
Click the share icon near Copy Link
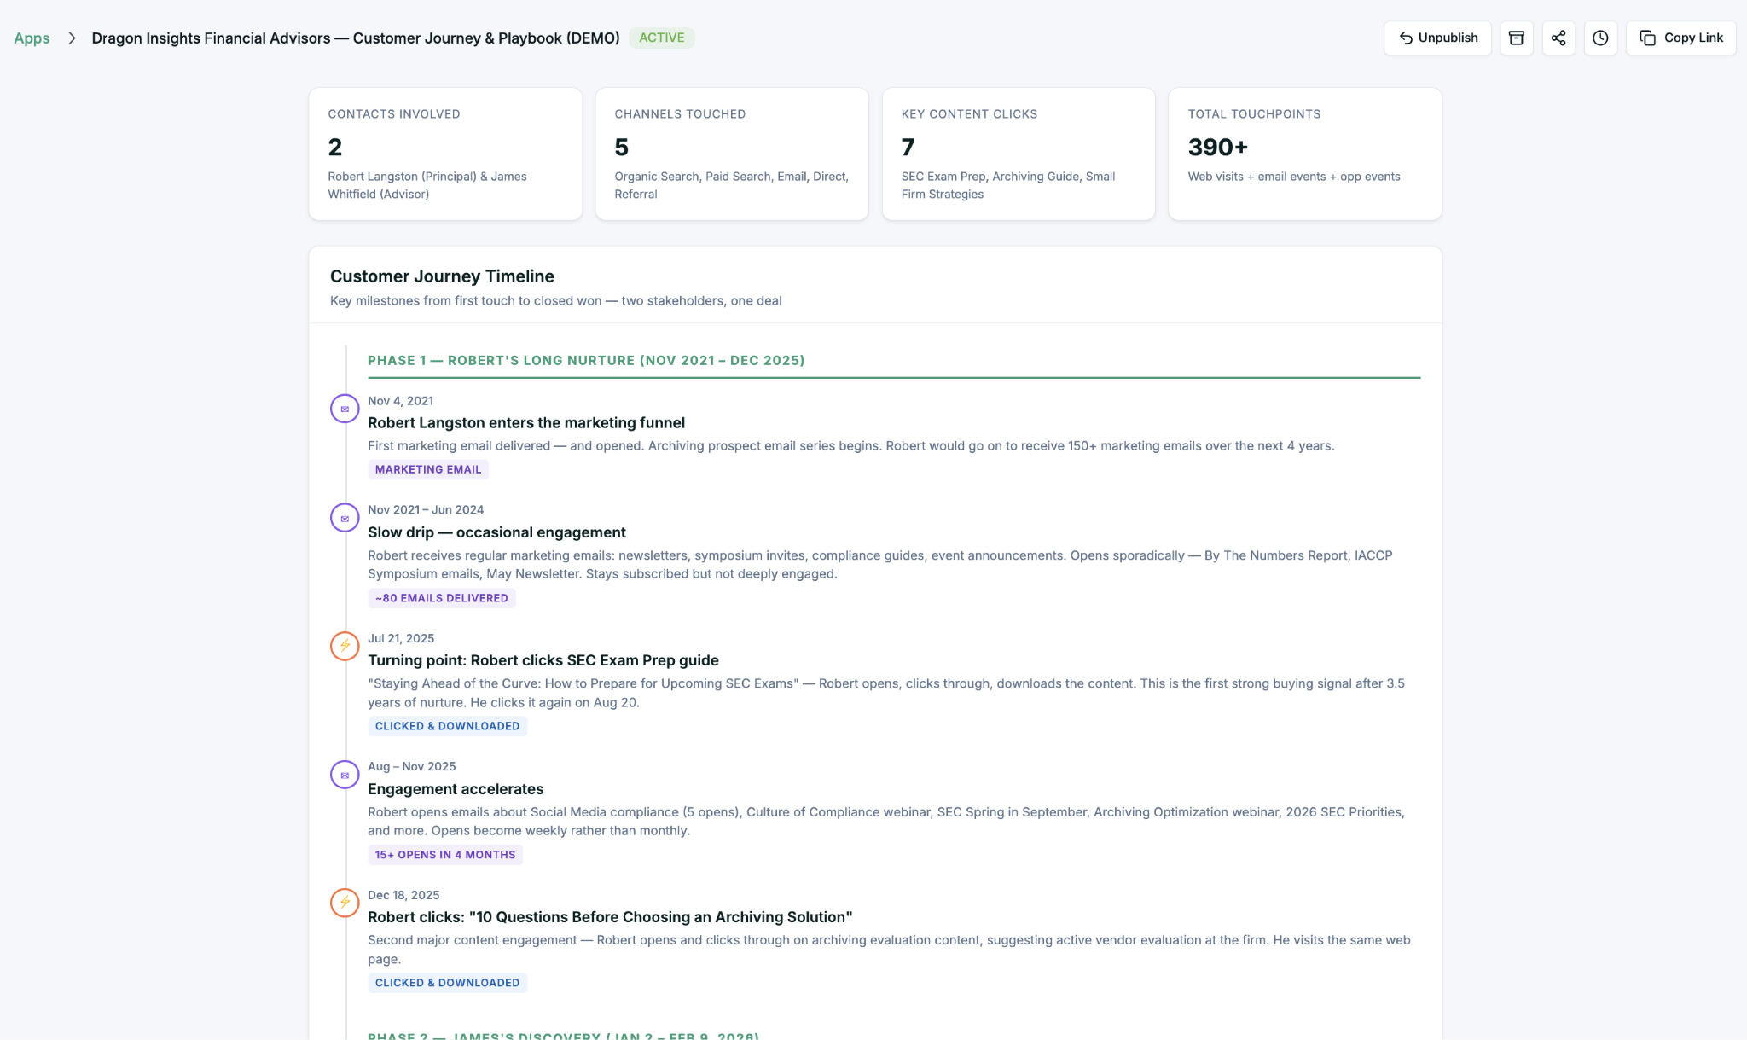1558,38
